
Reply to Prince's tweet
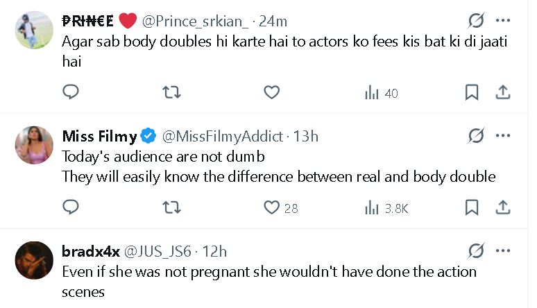pos(70,92)
